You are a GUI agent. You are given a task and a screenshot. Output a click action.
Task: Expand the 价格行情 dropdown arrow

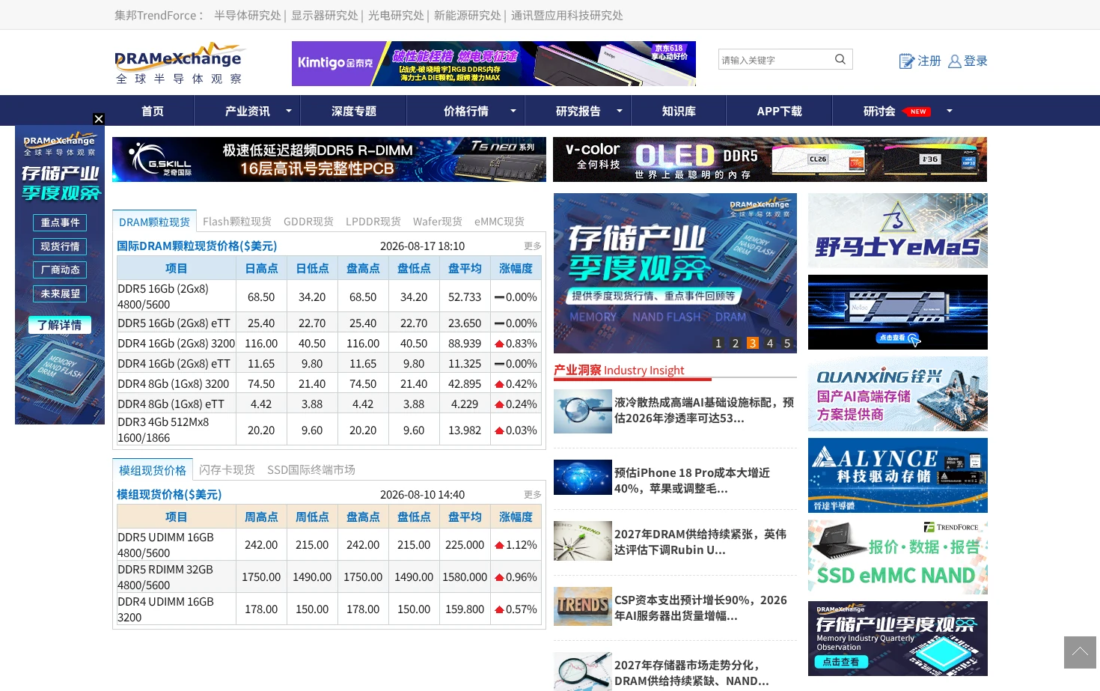click(513, 111)
